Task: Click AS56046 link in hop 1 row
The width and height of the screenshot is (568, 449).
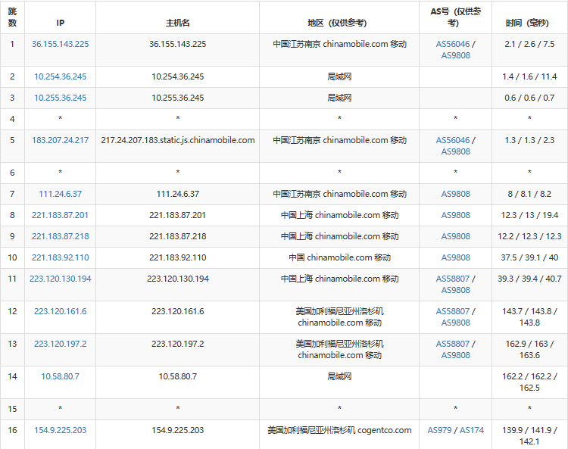Action: 452,44
